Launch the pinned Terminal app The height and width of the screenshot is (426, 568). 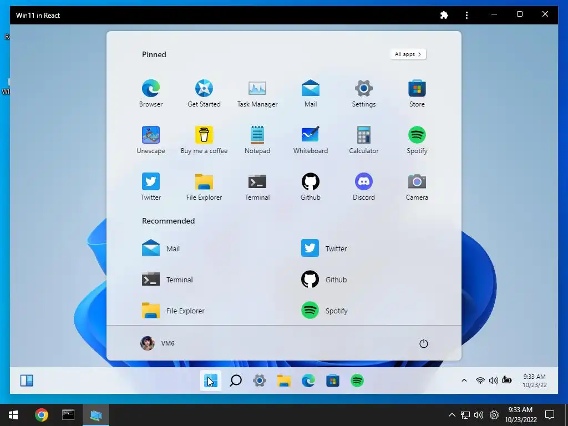coord(257,186)
